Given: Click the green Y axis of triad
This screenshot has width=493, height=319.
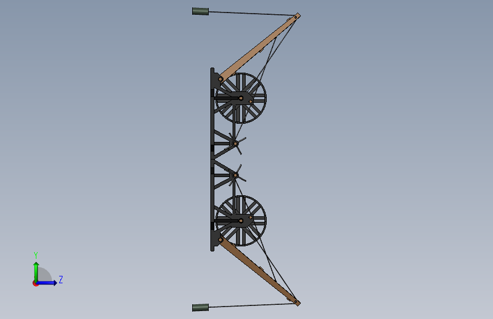Looking at the screenshot, I should click(x=36, y=271).
